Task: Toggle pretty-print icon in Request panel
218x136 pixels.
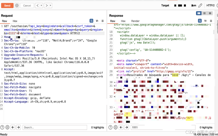Action: (92, 21)
